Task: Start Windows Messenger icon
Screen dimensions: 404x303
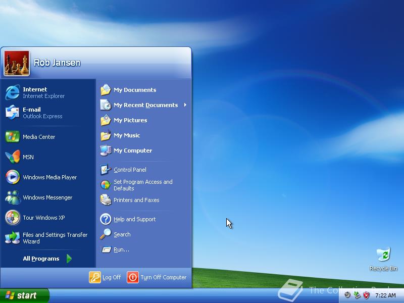Action: coord(12,197)
